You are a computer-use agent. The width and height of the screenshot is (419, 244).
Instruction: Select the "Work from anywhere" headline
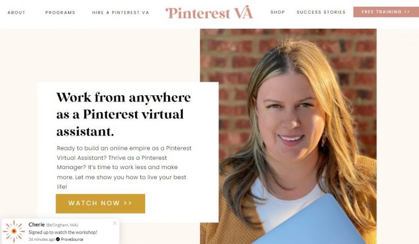[124, 114]
